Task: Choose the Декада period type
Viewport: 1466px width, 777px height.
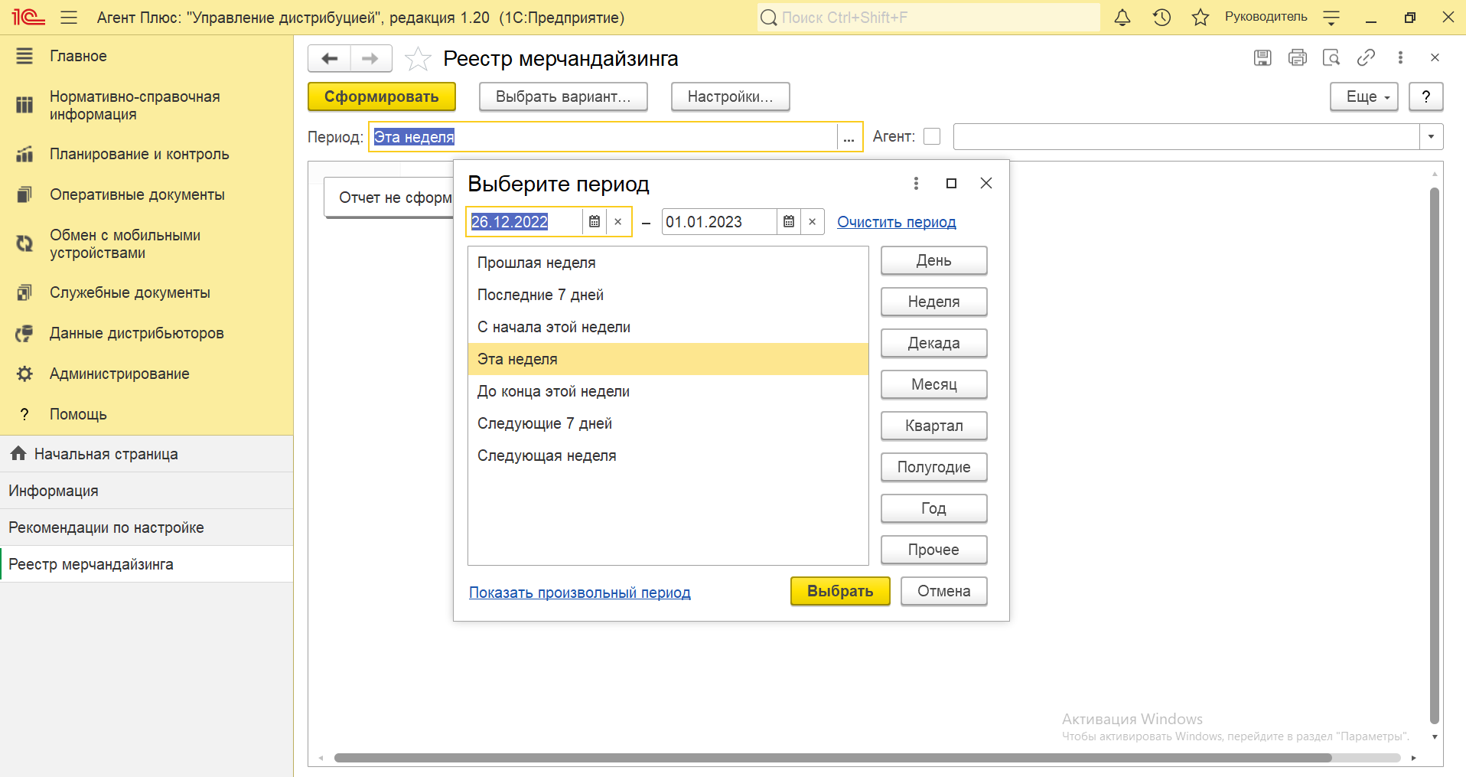Action: coord(933,343)
